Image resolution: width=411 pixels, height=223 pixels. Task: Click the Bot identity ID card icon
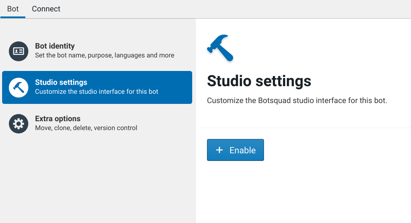tap(19, 51)
